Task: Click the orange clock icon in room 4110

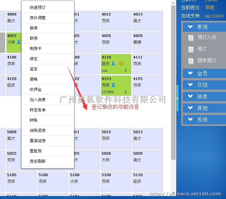Action: [121, 63]
